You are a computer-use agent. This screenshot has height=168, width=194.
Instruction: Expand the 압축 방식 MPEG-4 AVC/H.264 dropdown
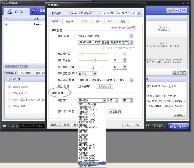coord(131,36)
